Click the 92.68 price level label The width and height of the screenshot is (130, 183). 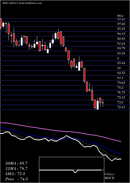121,39
